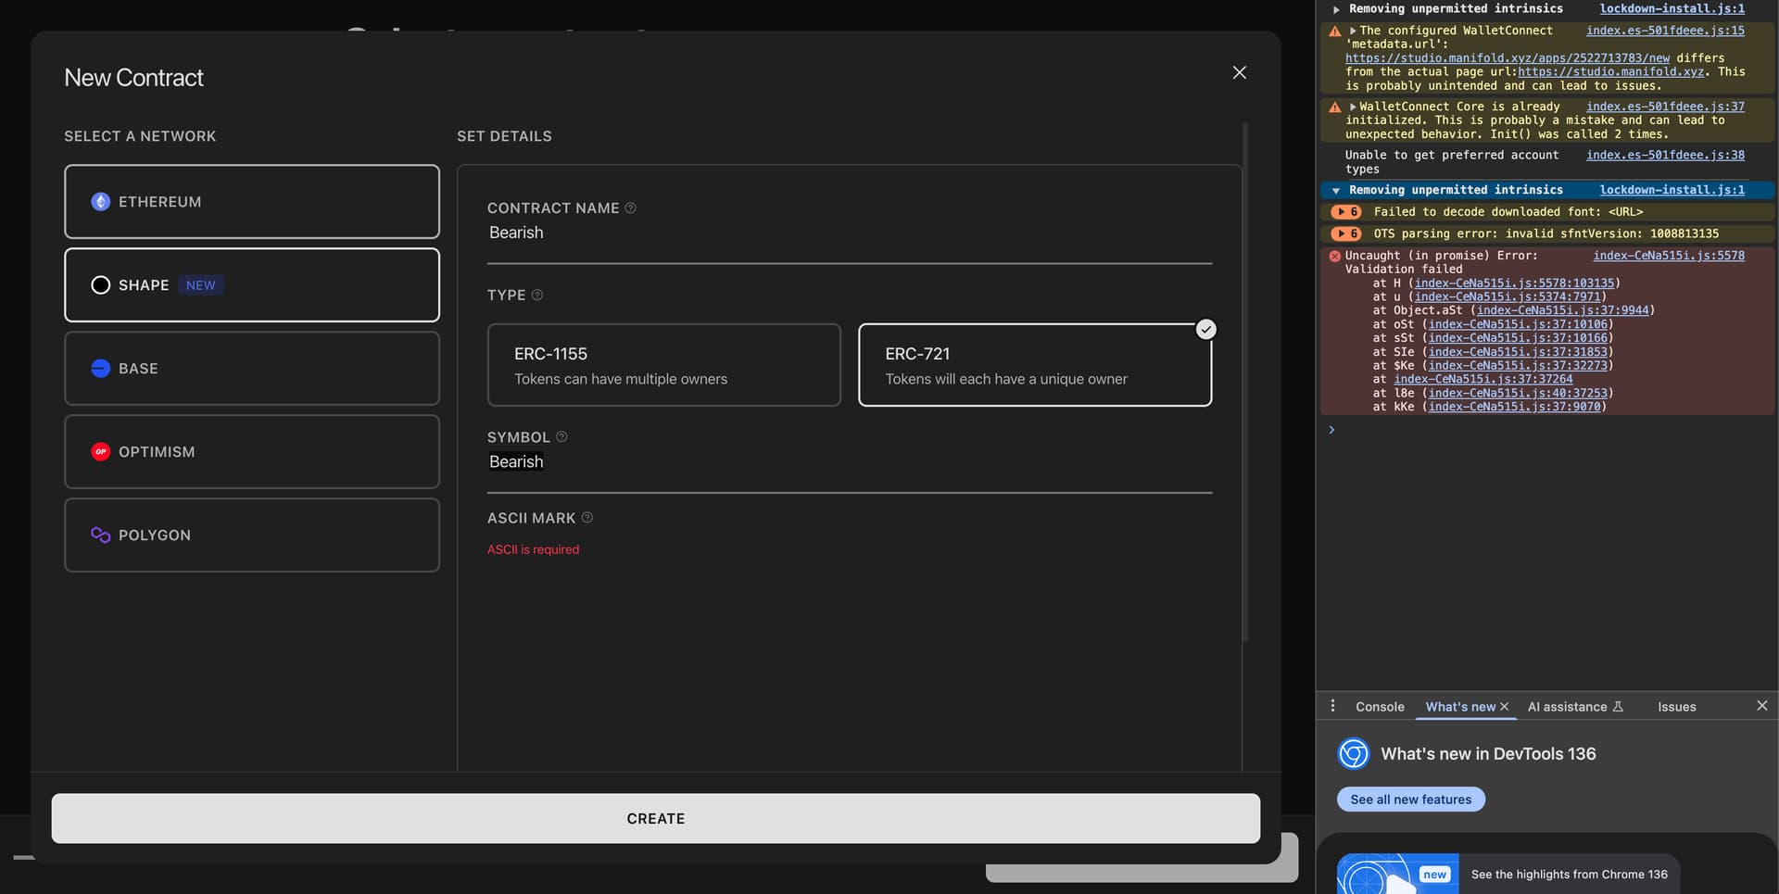Open index.es-501fdeee.js:37 source link
The width and height of the screenshot is (1779, 894).
(1665, 107)
